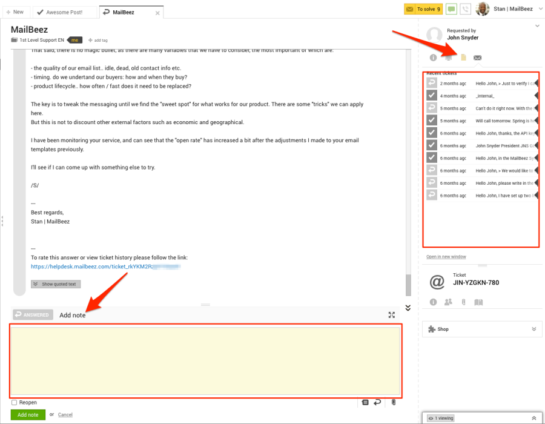Click answered icon of 'please write in the' ticket
The image size is (545, 424).
coord(432,183)
